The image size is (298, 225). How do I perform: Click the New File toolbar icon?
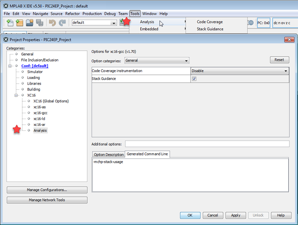10,23
